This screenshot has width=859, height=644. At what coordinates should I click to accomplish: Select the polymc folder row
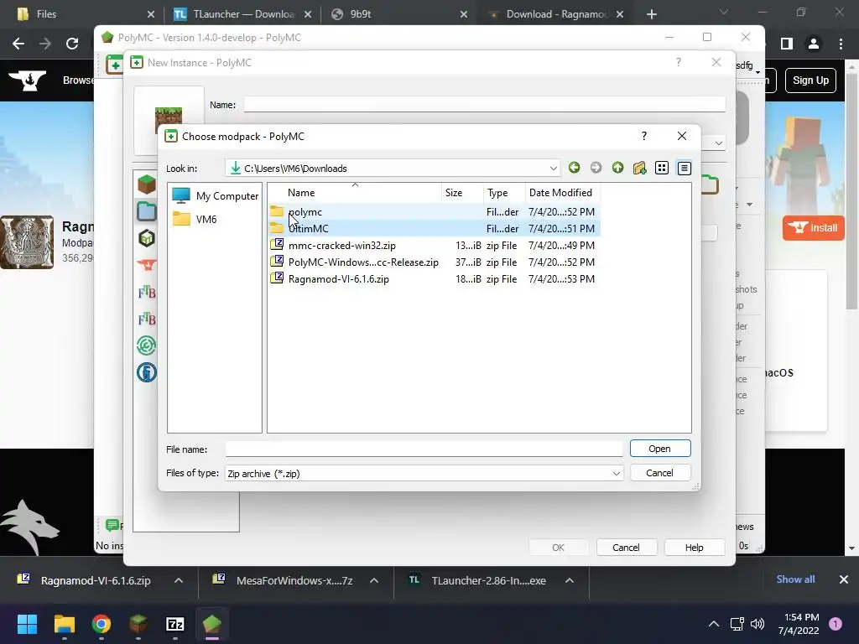tap(434, 212)
